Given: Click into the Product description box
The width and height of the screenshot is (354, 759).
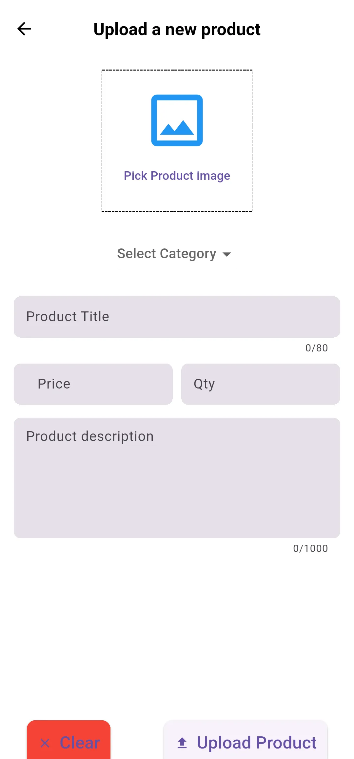Looking at the screenshot, I should 177,478.
